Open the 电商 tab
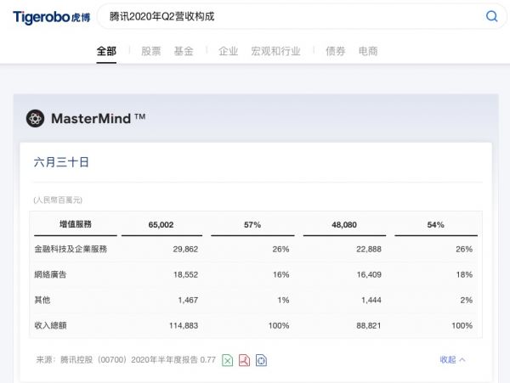Screen dimensions: 510x383 pyautogui.click(x=368, y=51)
